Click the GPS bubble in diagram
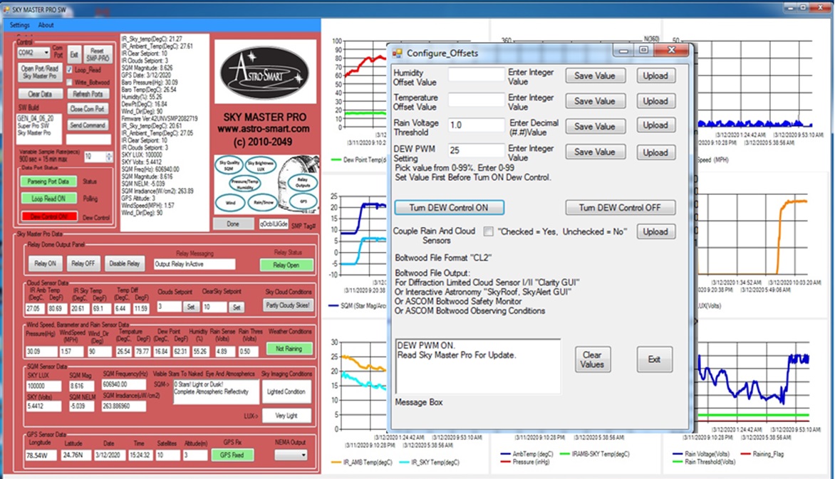The height and width of the screenshot is (479, 835). (x=303, y=201)
